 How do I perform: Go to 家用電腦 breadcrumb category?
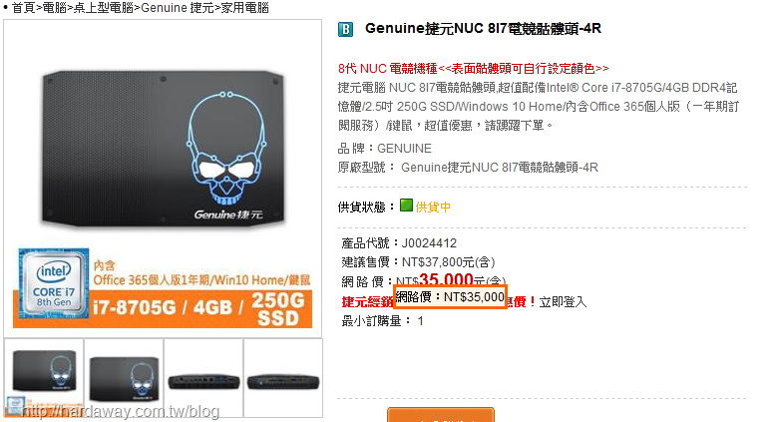click(244, 8)
